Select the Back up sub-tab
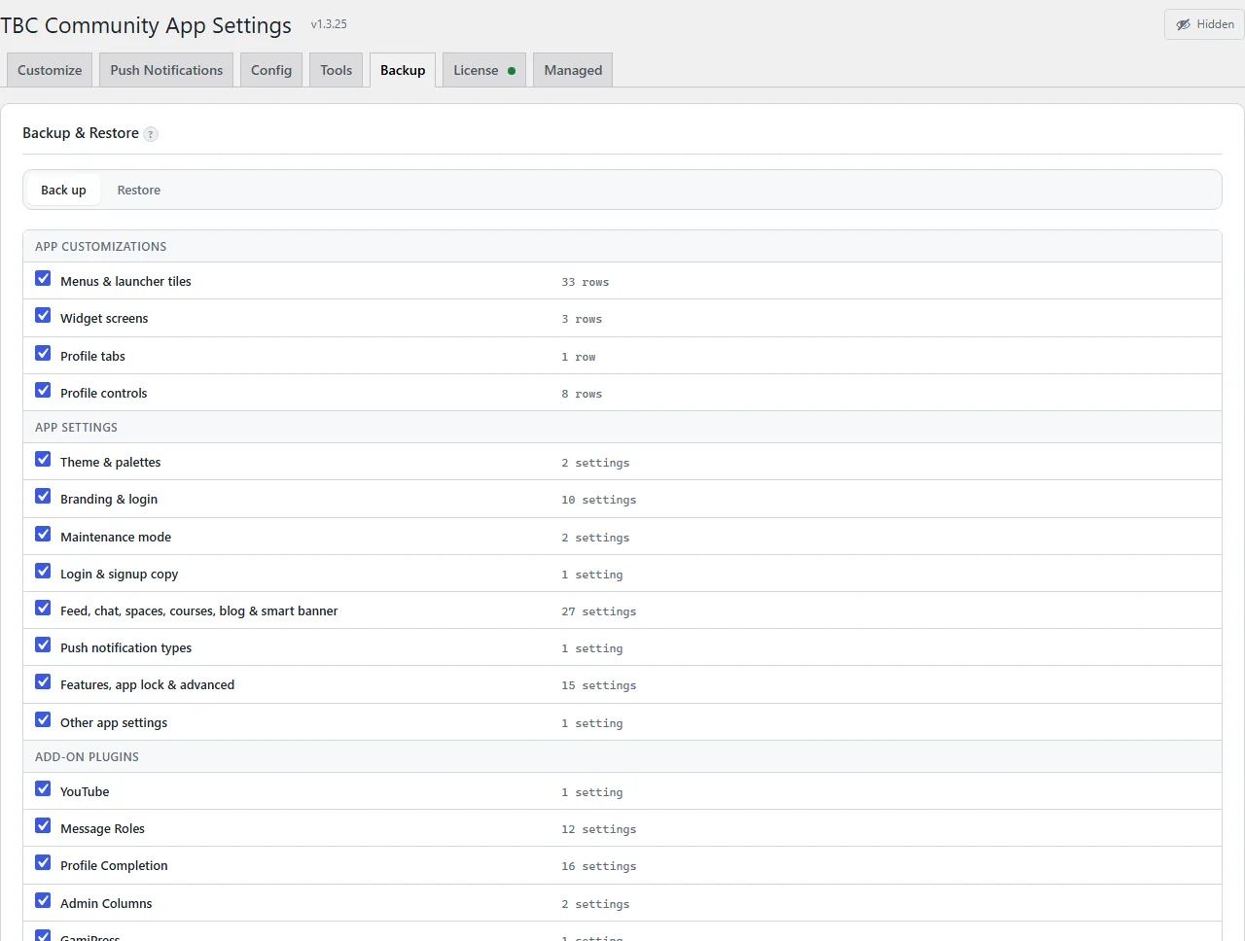The image size is (1245, 941). (x=63, y=191)
